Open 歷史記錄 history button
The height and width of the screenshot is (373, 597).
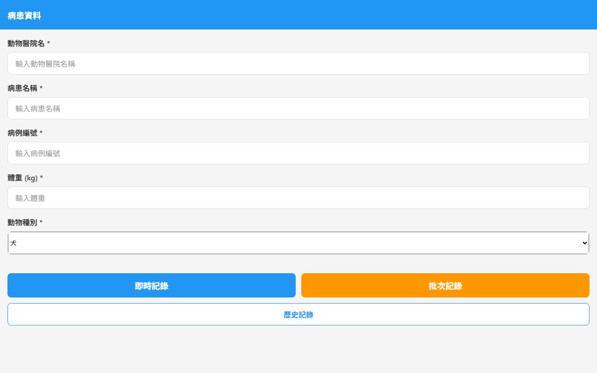point(298,314)
